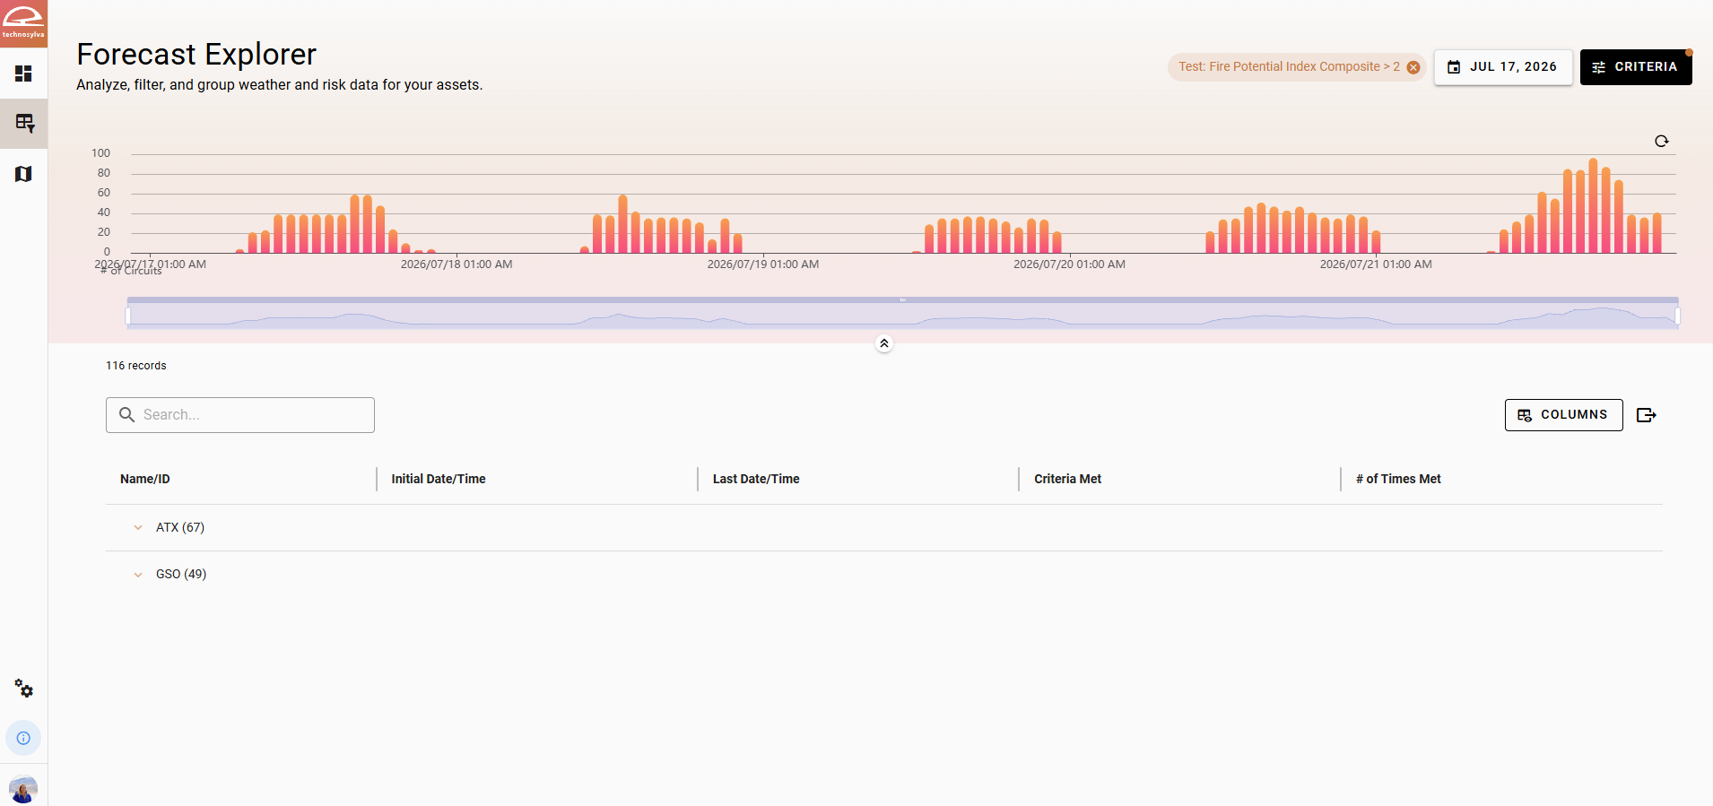Image resolution: width=1713 pixels, height=806 pixels.
Task: Click the Search input field
Action: [x=240, y=415]
